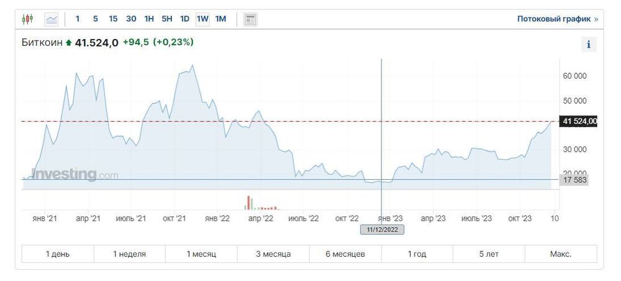Screen dimensions: 621x281
Task: Select the 1H interval
Action: point(149,19)
